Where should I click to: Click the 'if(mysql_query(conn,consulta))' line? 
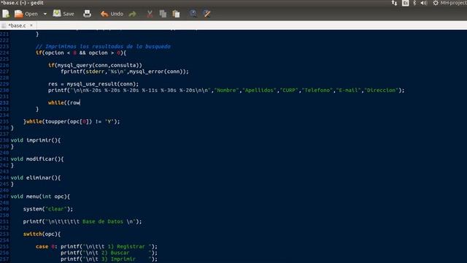coord(95,65)
